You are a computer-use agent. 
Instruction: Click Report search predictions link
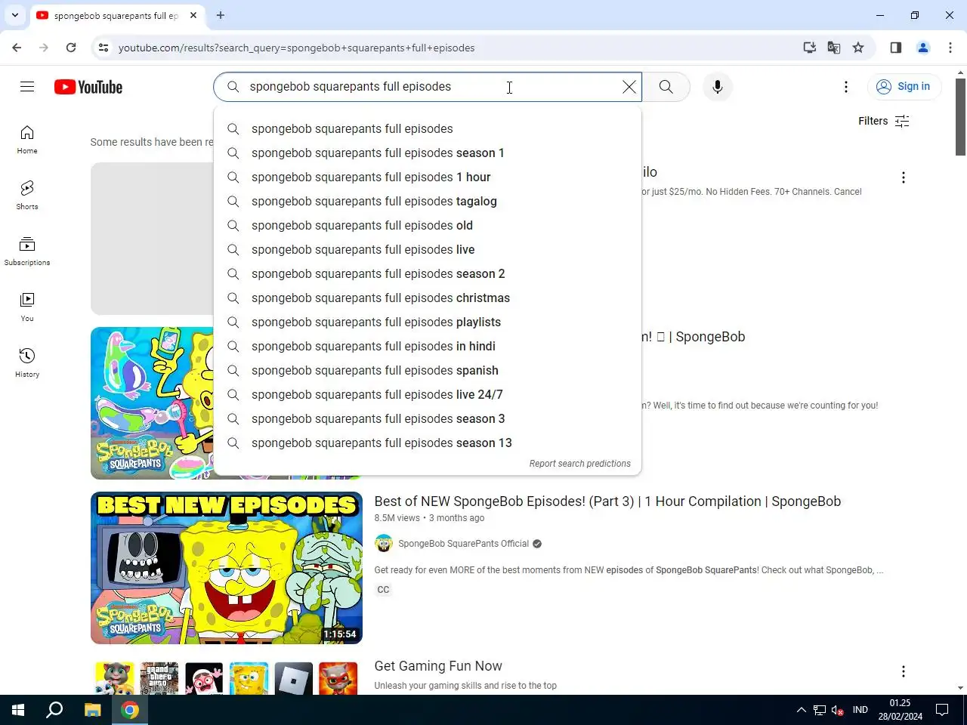pyautogui.click(x=579, y=464)
